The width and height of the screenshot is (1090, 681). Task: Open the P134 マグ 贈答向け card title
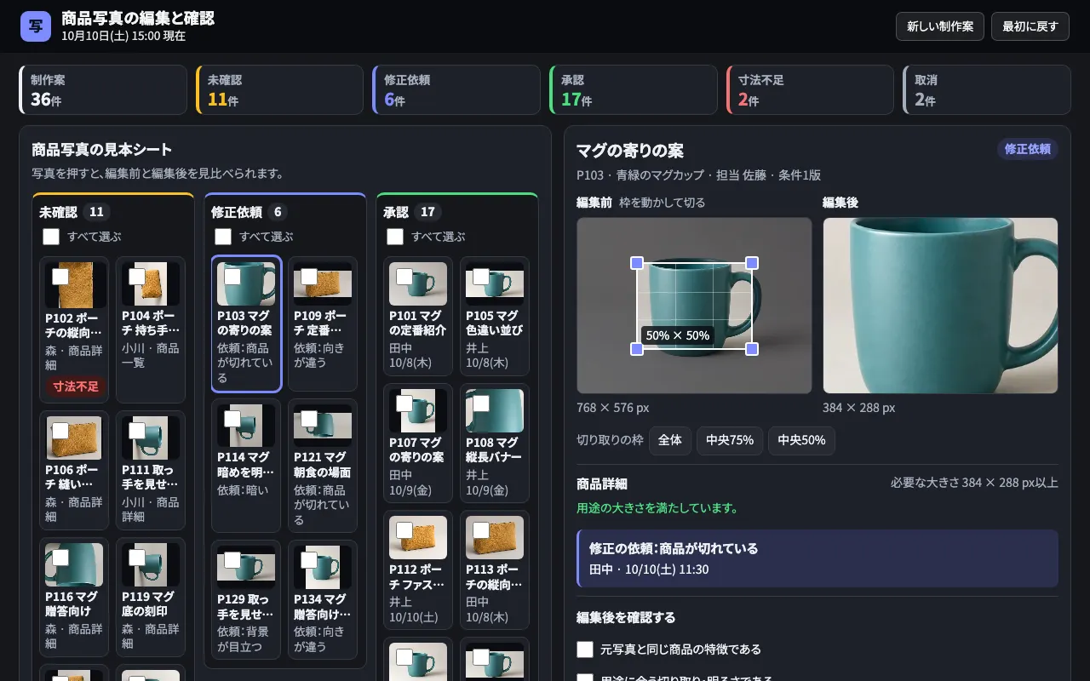(x=323, y=606)
